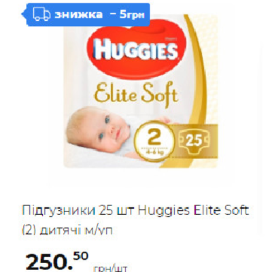This screenshot has height=272, width=272.
Task: Click the gold Elite Soft script lettering
Action: click(x=136, y=93)
